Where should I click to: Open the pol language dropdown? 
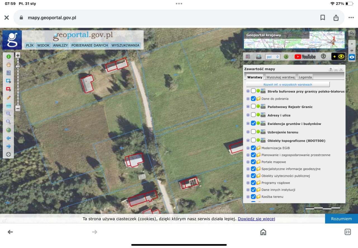tap(272, 57)
